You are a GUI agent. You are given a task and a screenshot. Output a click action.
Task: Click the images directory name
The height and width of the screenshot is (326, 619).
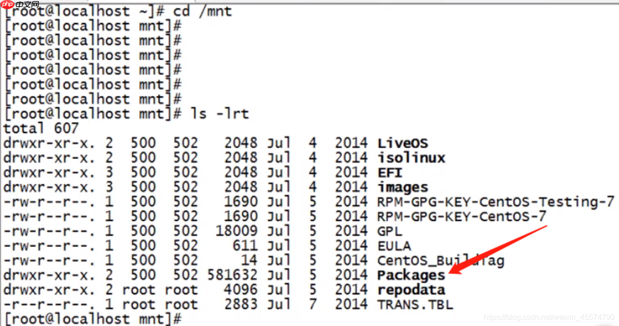[x=403, y=187]
